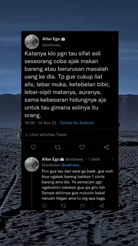Retweet the threaded reply tweet

pos(64,206)
